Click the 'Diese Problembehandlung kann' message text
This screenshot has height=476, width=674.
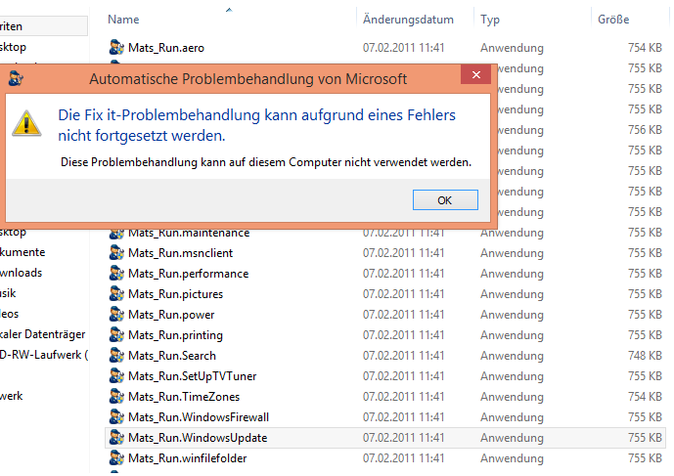click(x=266, y=162)
